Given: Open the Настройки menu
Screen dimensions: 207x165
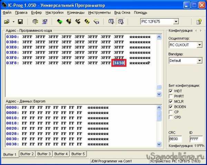Looking at the screenshot, I should tap(54, 12).
